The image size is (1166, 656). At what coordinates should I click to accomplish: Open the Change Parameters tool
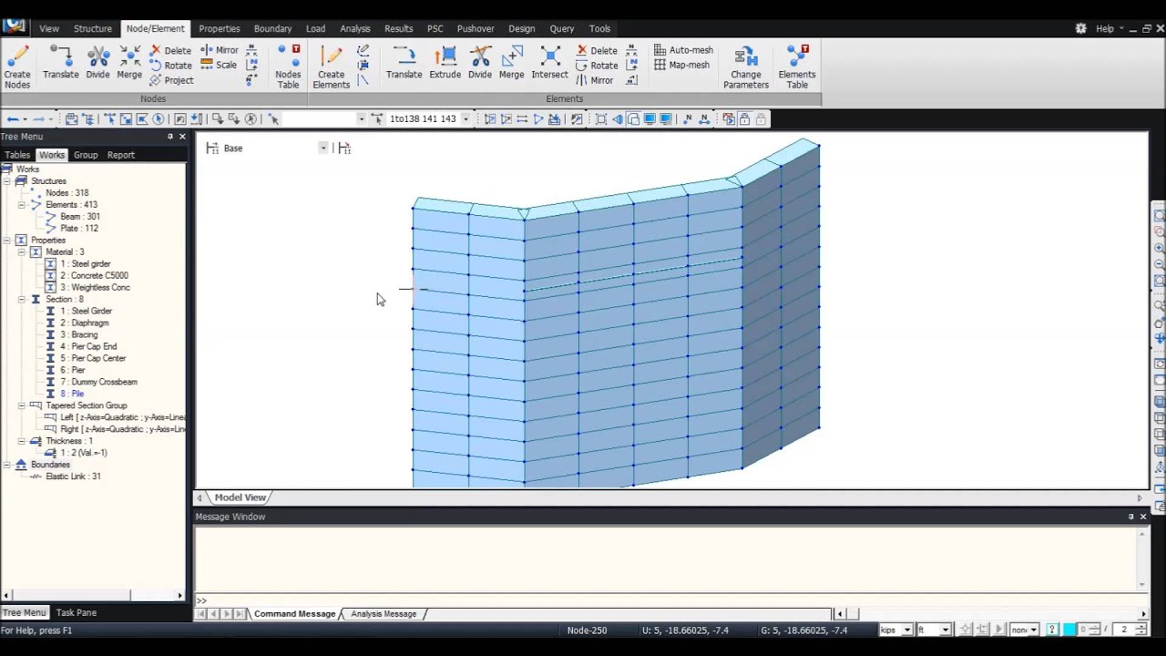(745, 67)
